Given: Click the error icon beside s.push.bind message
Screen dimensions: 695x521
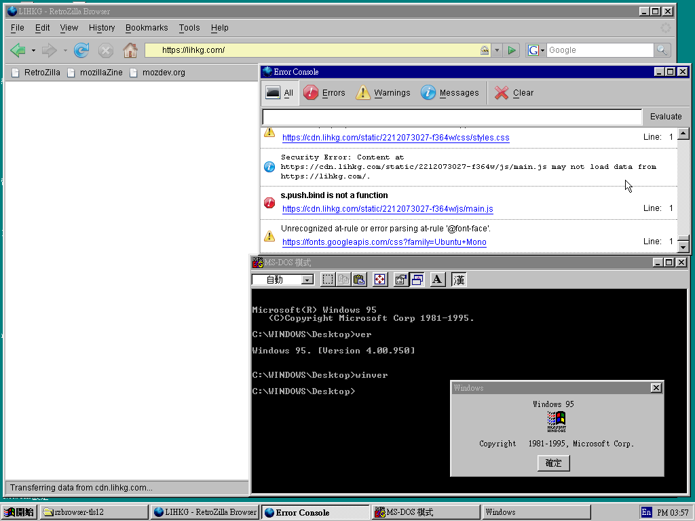Looking at the screenshot, I should 269,203.
